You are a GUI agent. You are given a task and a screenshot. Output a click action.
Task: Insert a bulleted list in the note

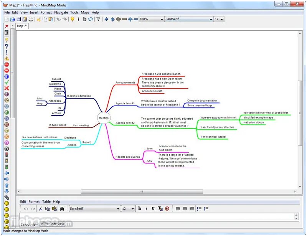pos(199,209)
